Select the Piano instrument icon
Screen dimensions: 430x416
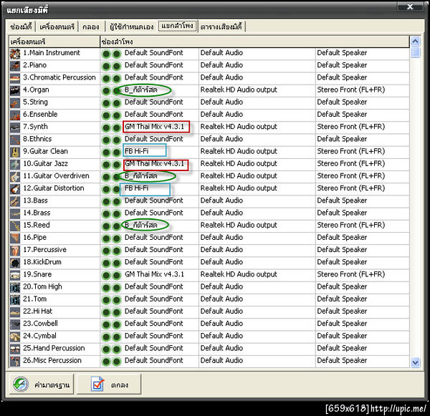point(15,66)
